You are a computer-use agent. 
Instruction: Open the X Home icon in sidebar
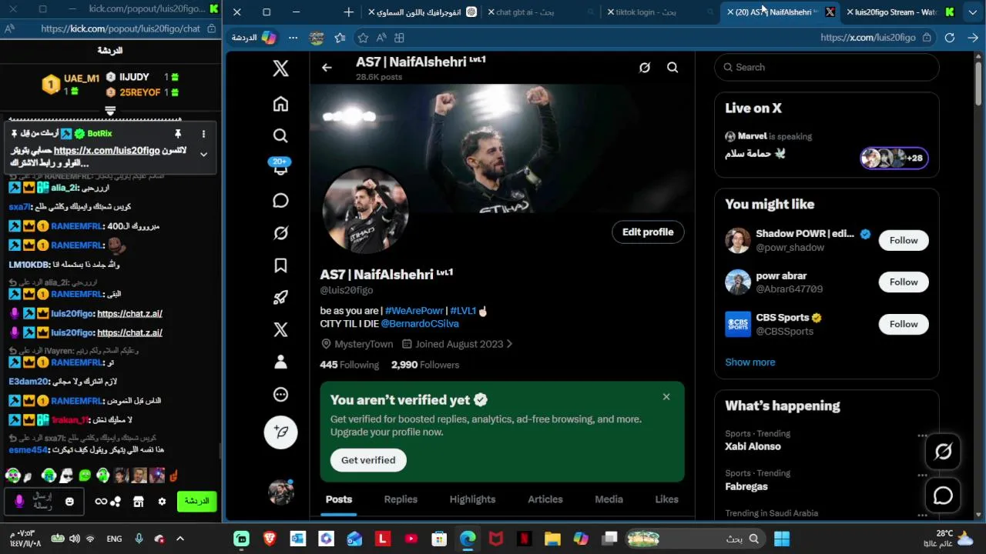coord(280,104)
